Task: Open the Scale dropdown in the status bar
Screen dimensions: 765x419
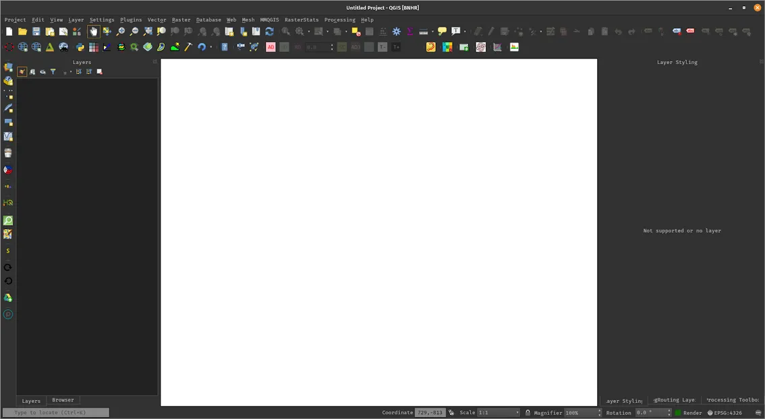Action: pos(517,412)
